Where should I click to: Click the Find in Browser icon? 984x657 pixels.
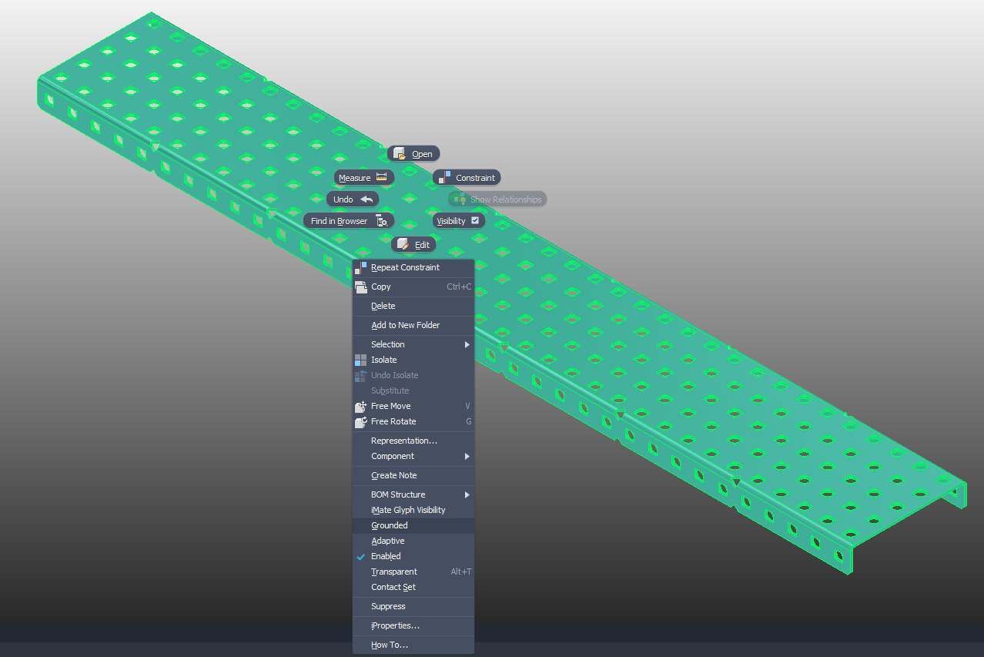(381, 220)
